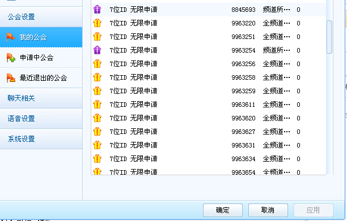Select the 申请中公会 sidebar item
Viewport: 347px width, 221px height.
pyautogui.click(x=41, y=58)
